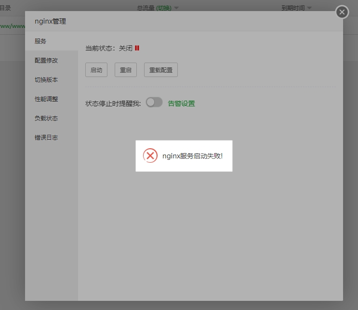Click the 重启 button
358x310 pixels.
tap(126, 70)
